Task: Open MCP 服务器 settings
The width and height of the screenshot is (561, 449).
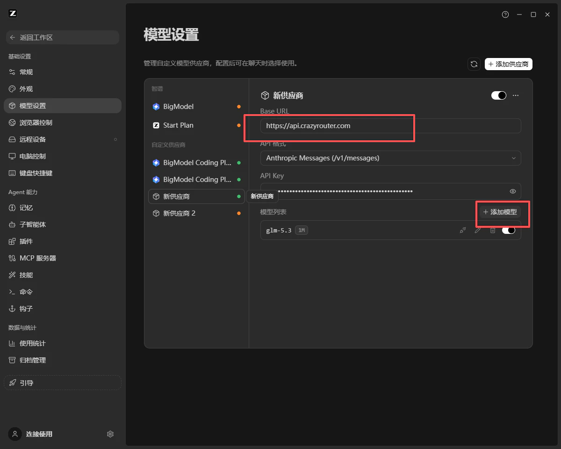Action: pos(62,258)
